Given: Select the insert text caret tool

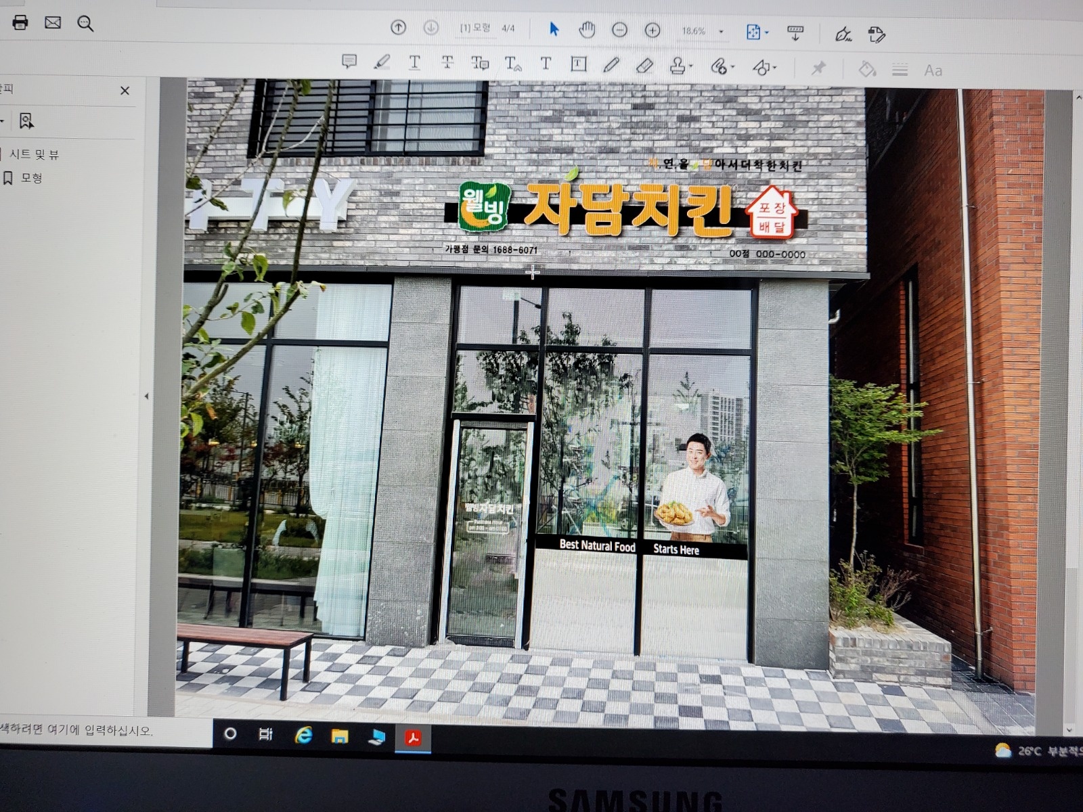Looking at the screenshot, I should (x=513, y=64).
